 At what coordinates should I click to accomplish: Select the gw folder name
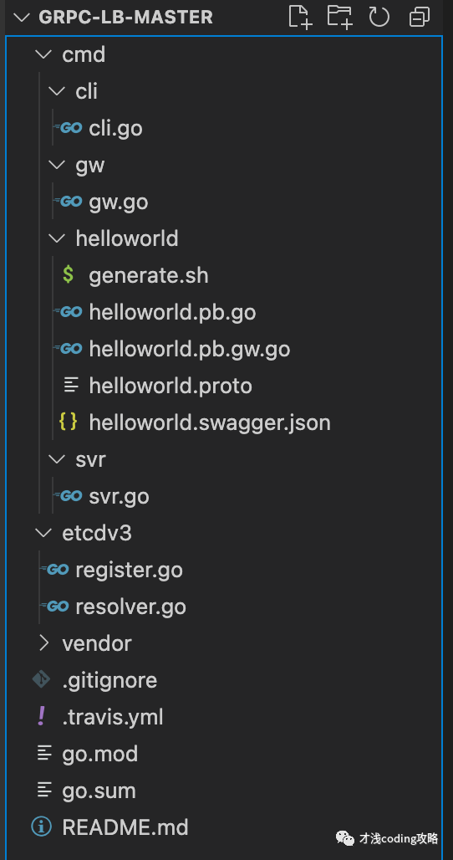point(89,166)
